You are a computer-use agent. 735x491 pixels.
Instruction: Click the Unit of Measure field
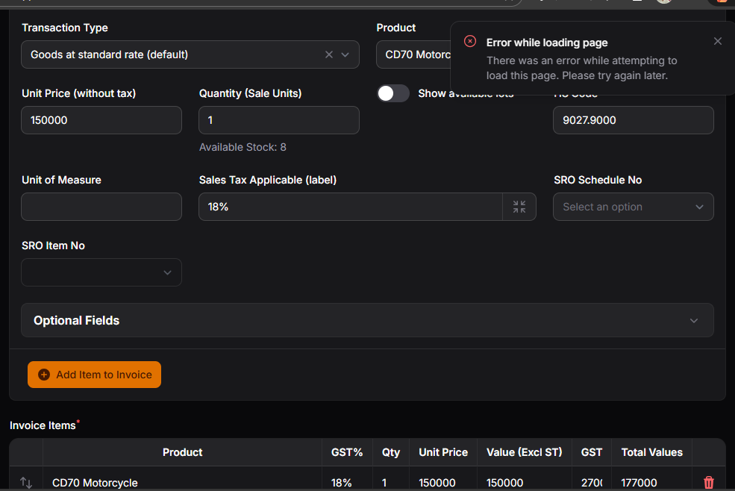(101, 207)
